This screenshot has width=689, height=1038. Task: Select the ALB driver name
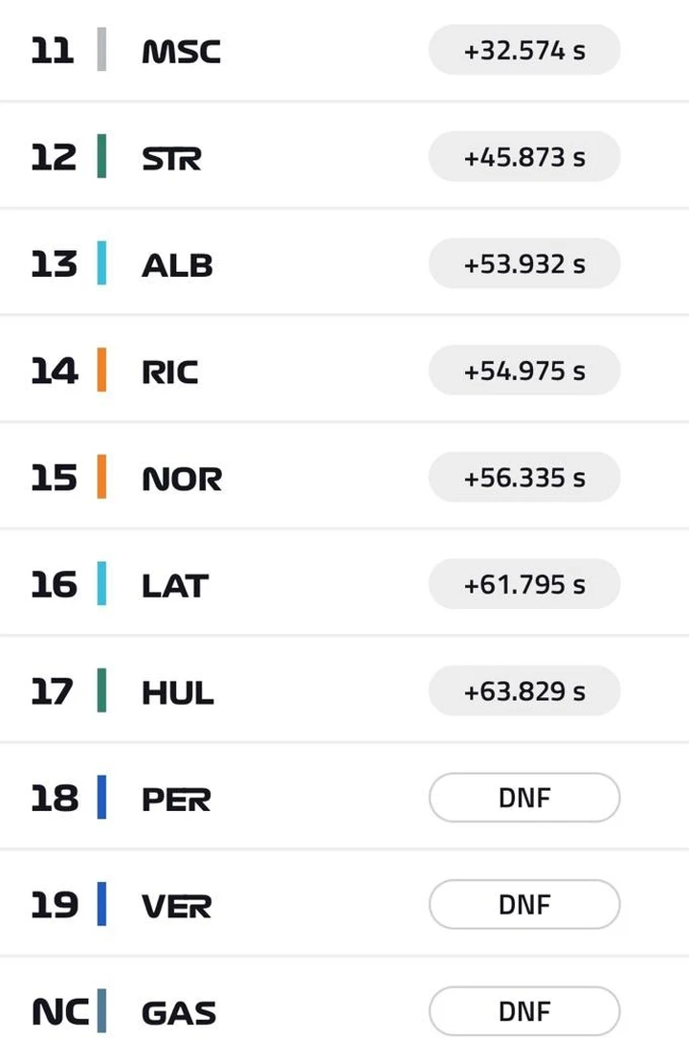[177, 265]
